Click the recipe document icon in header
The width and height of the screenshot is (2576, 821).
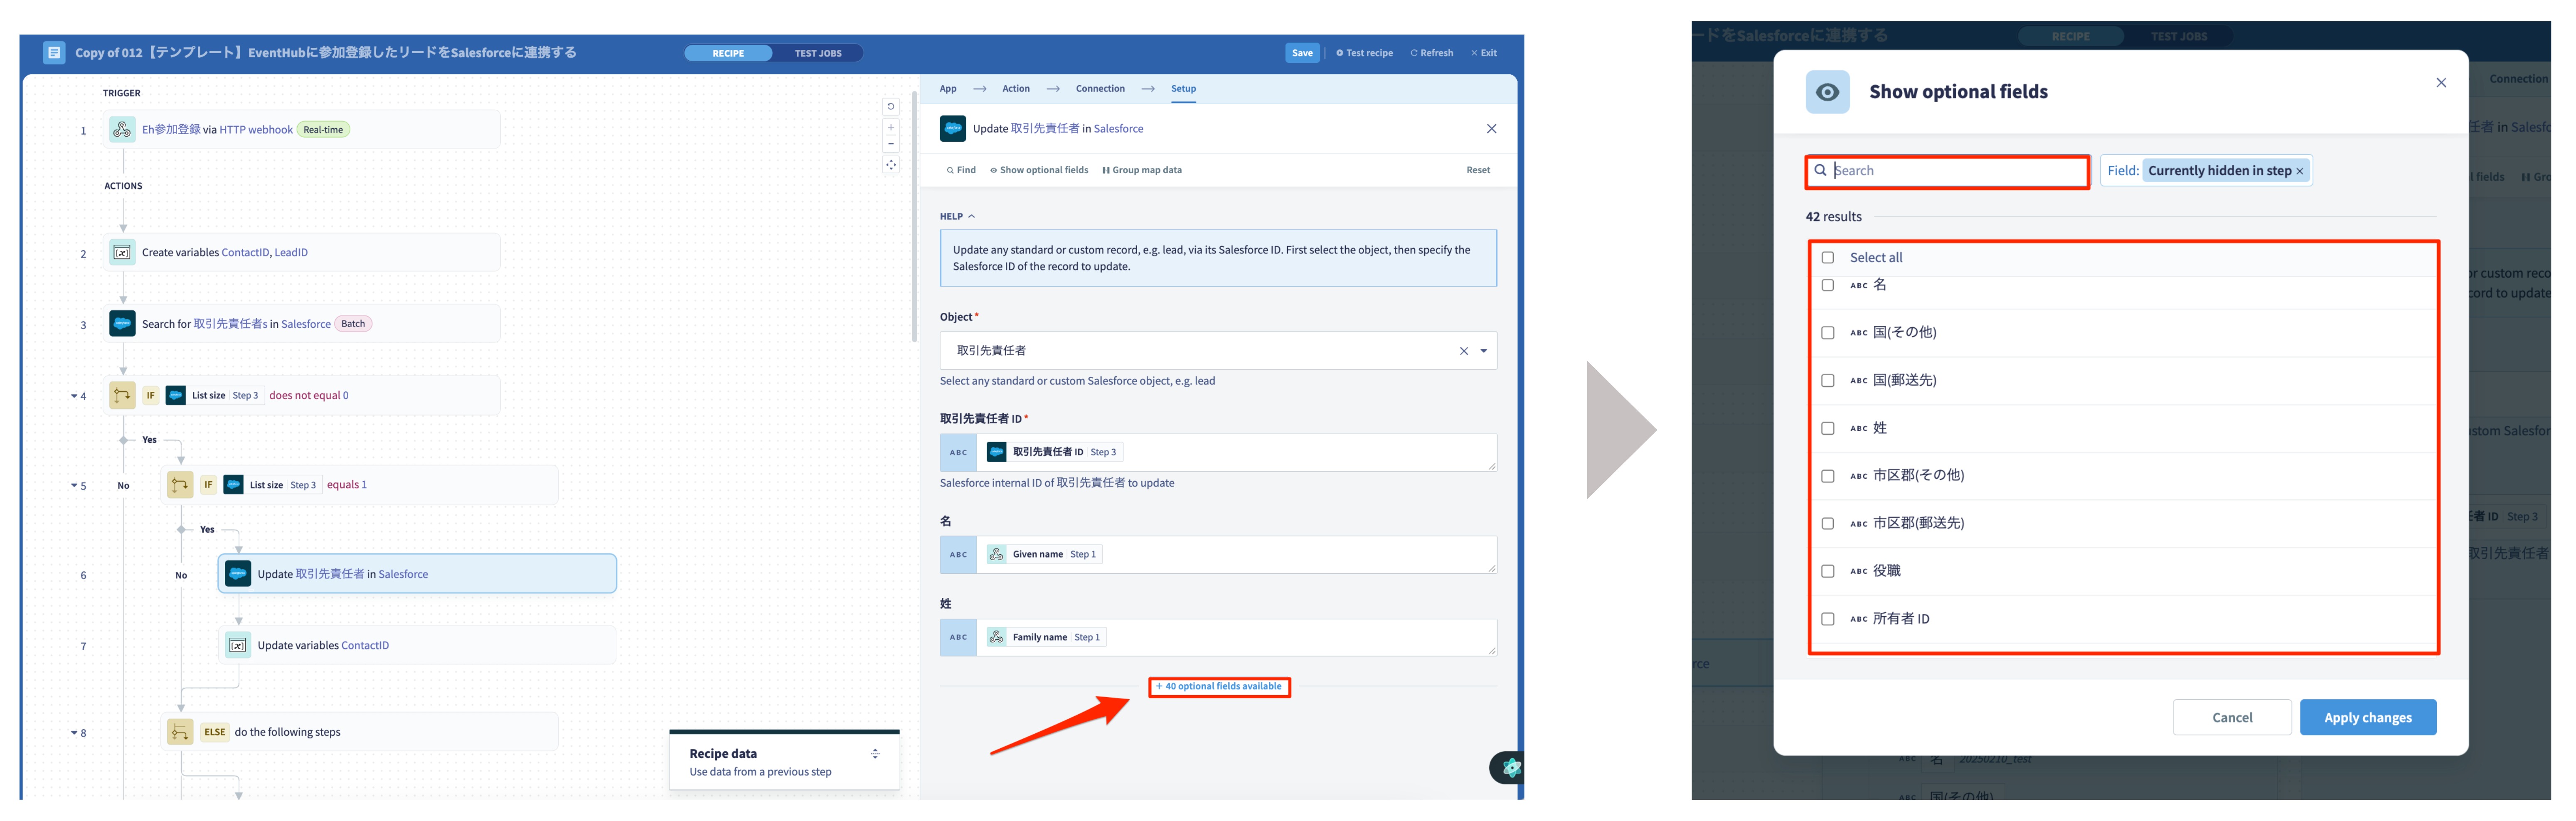[x=54, y=53]
